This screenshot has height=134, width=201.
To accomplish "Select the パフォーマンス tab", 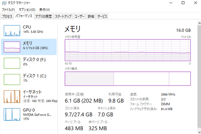I will tap(24, 16).
